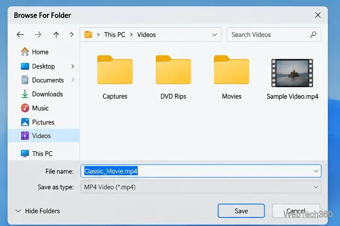Expand the Documents tree node
340x226 pixels.
73,80
